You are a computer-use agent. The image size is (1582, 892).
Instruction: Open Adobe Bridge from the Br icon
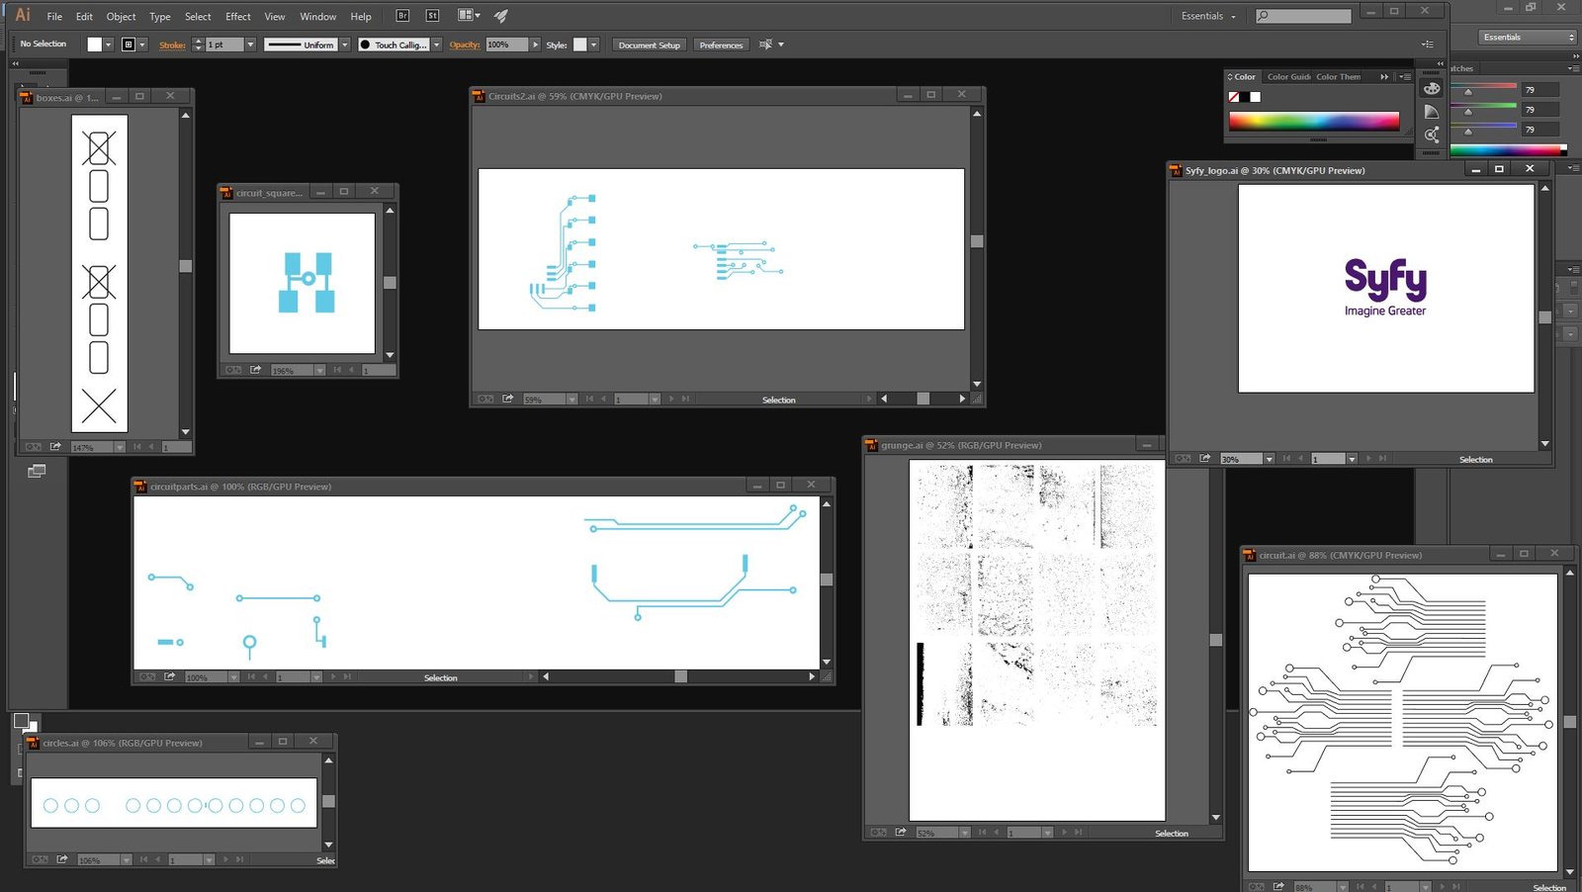(x=402, y=16)
